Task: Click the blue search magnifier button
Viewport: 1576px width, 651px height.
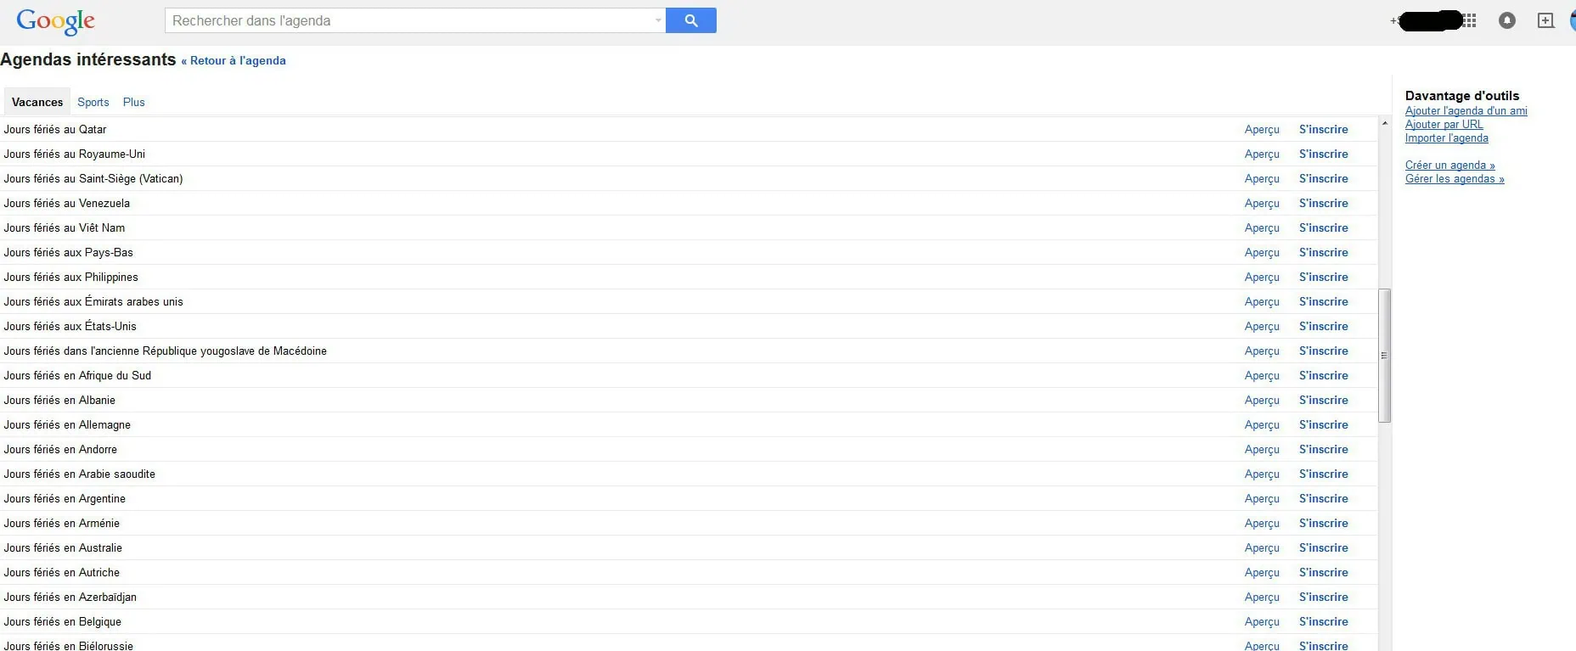Action: [x=690, y=20]
